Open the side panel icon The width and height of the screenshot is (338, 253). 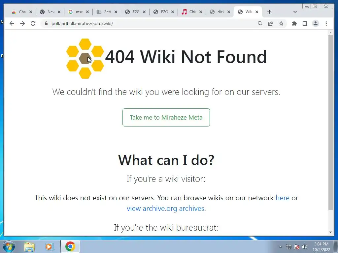pos(305,23)
